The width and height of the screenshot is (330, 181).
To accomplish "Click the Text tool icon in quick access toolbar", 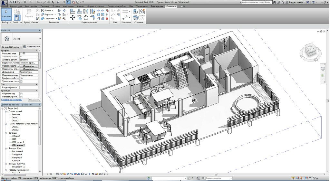I will [53, 2].
